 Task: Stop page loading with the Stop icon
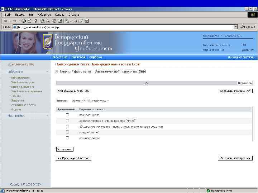(24, 21)
